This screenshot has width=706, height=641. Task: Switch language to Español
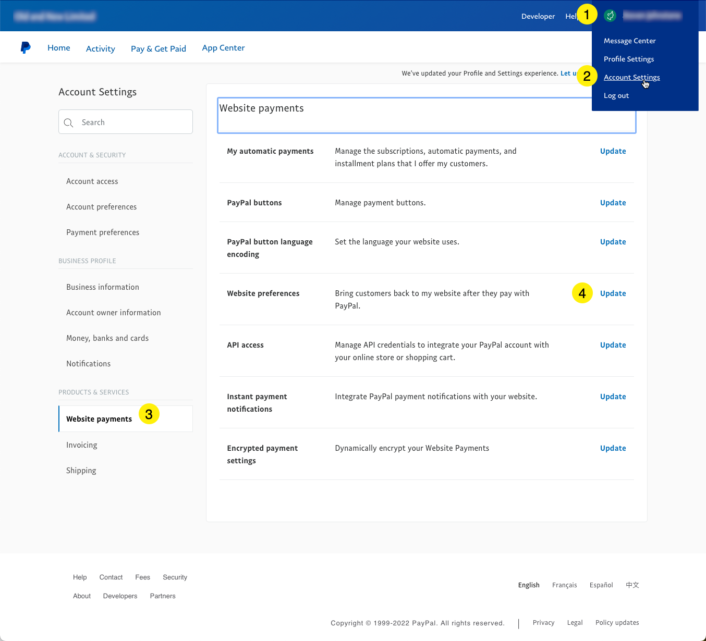601,585
